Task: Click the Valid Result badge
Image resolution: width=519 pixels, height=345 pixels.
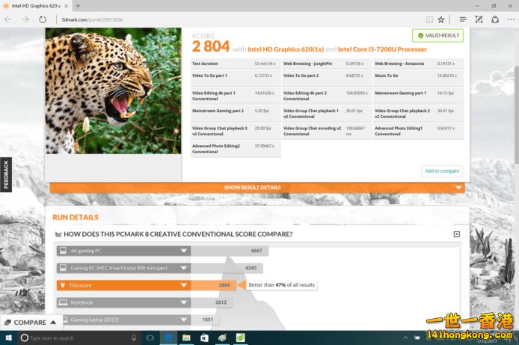Action: [437, 35]
